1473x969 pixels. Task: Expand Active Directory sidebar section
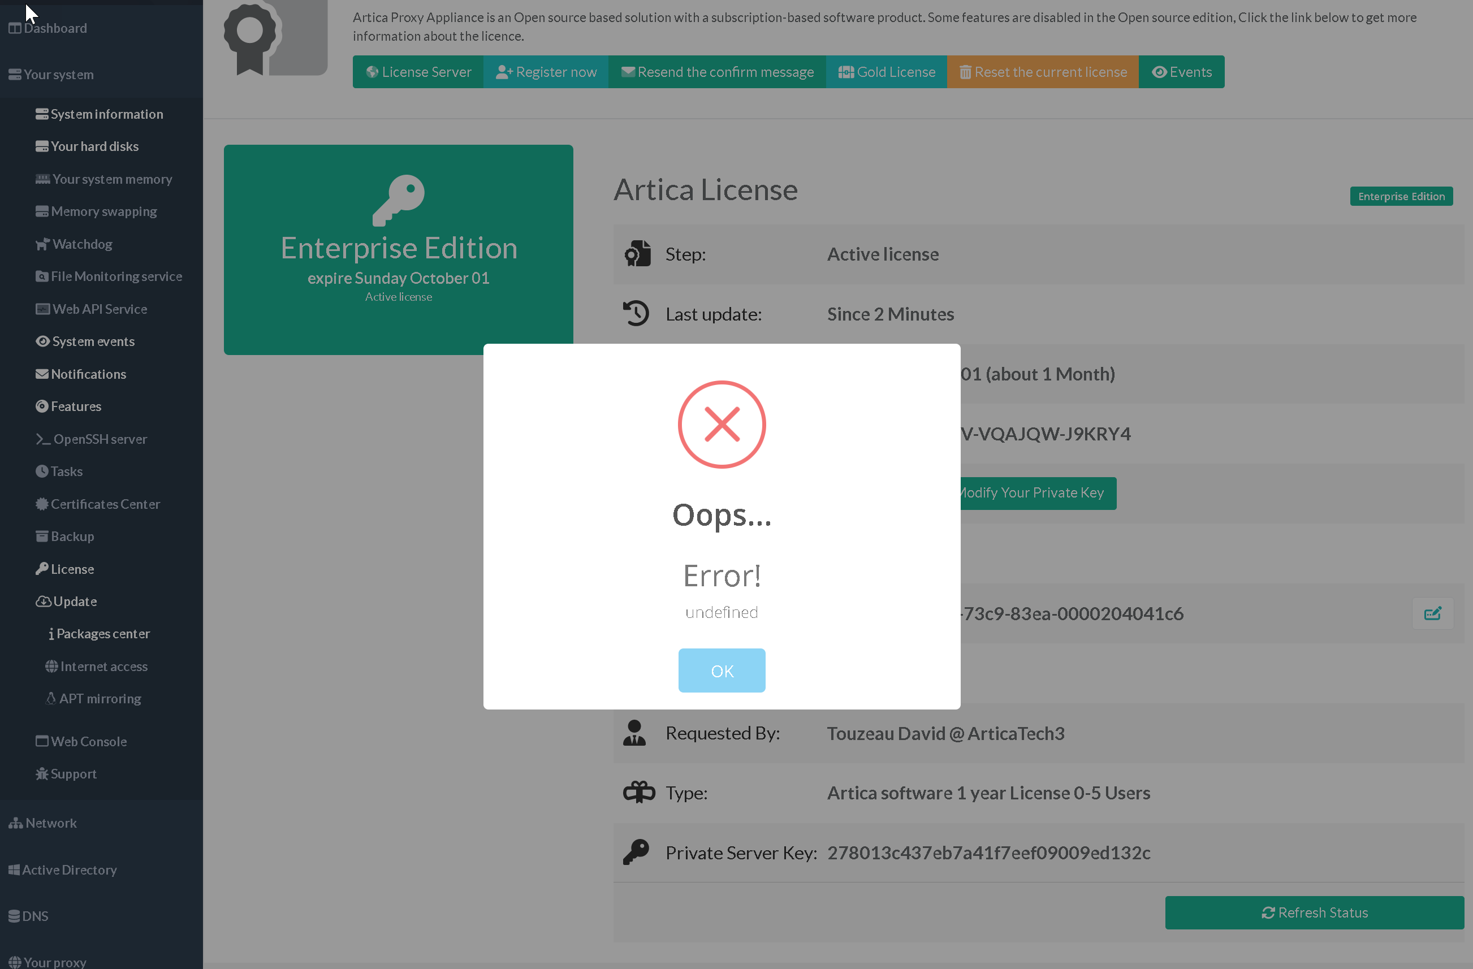68,870
